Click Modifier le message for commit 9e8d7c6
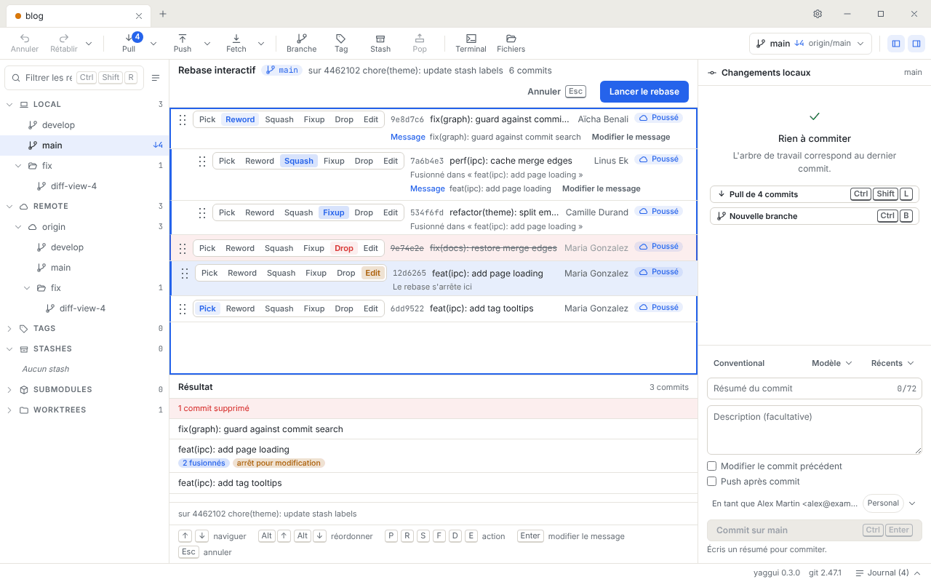931x582 pixels. 631,137
